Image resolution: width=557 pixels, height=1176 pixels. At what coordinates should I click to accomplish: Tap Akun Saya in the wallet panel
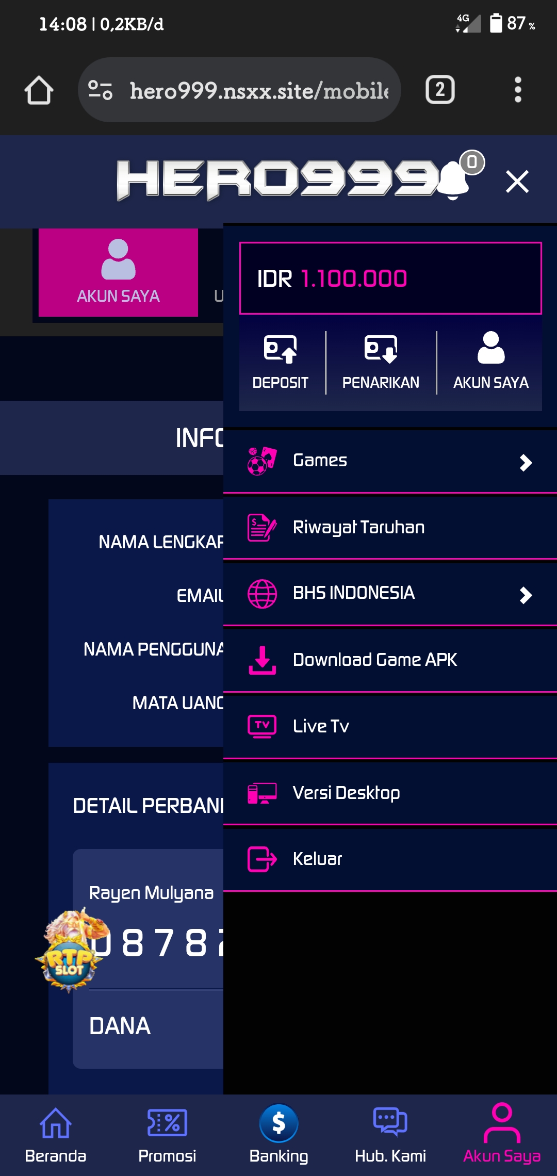click(490, 361)
